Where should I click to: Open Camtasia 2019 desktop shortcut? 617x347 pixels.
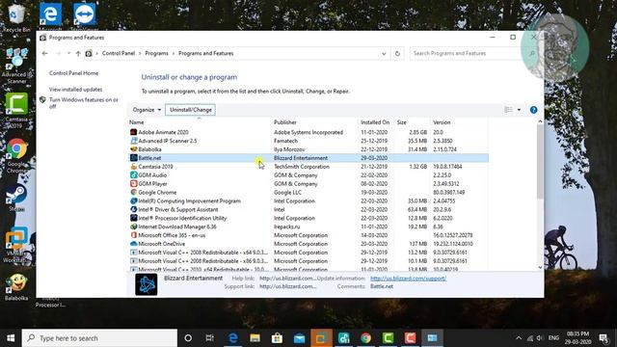click(x=16, y=110)
